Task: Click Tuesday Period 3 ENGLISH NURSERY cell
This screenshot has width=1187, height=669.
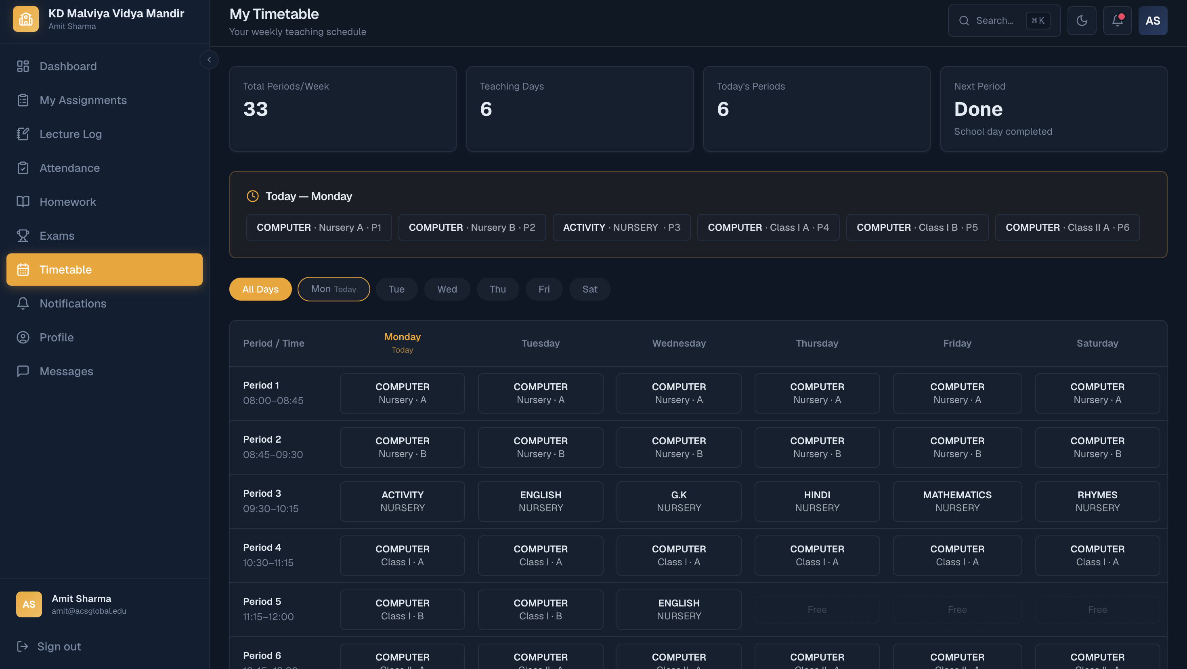Action: (x=541, y=502)
